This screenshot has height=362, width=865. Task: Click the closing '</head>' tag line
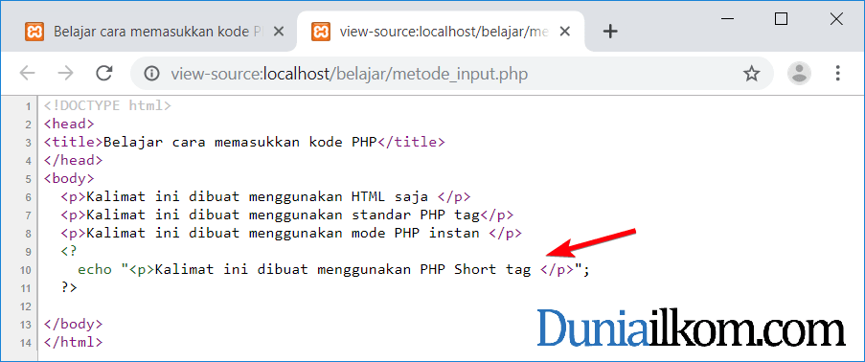click(x=74, y=160)
